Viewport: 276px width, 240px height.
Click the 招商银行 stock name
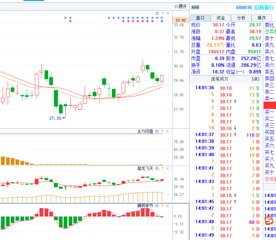pyautogui.click(x=264, y=7)
